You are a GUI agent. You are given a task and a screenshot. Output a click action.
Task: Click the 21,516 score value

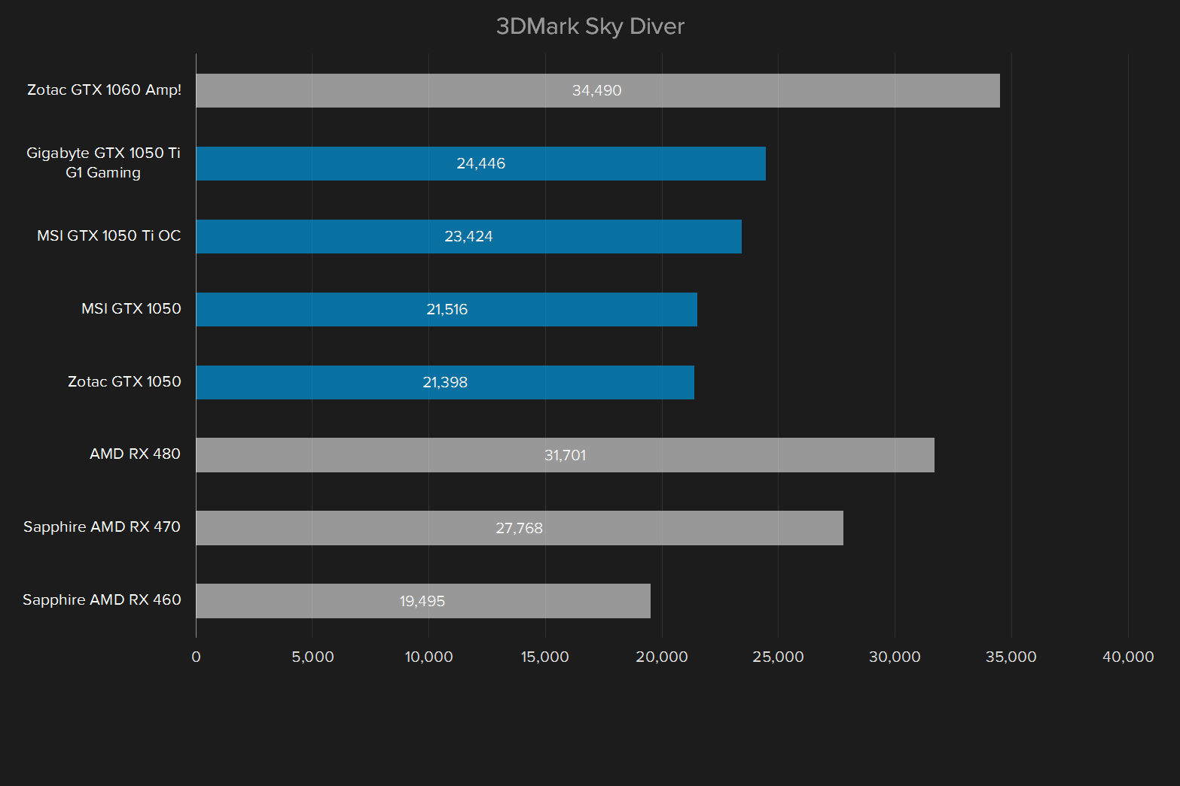click(447, 309)
